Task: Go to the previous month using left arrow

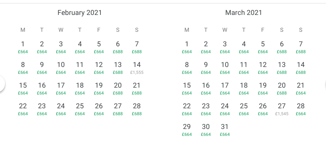Action: coord(2,84)
